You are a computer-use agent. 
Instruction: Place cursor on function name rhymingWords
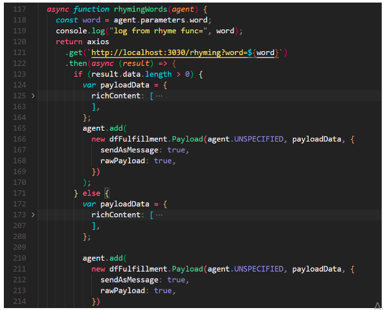[140, 9]
